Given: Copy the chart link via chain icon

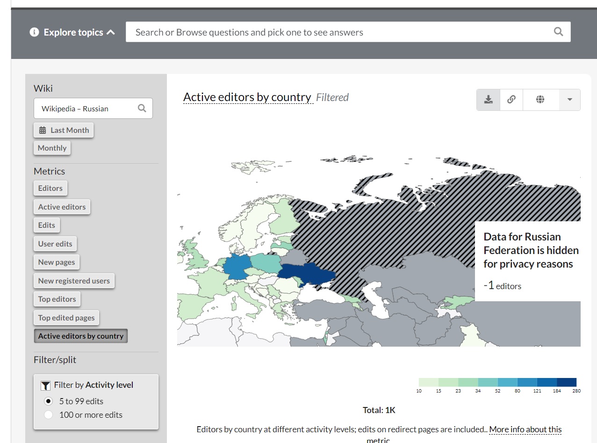Looking at the screenshot, I should (511, 100).
